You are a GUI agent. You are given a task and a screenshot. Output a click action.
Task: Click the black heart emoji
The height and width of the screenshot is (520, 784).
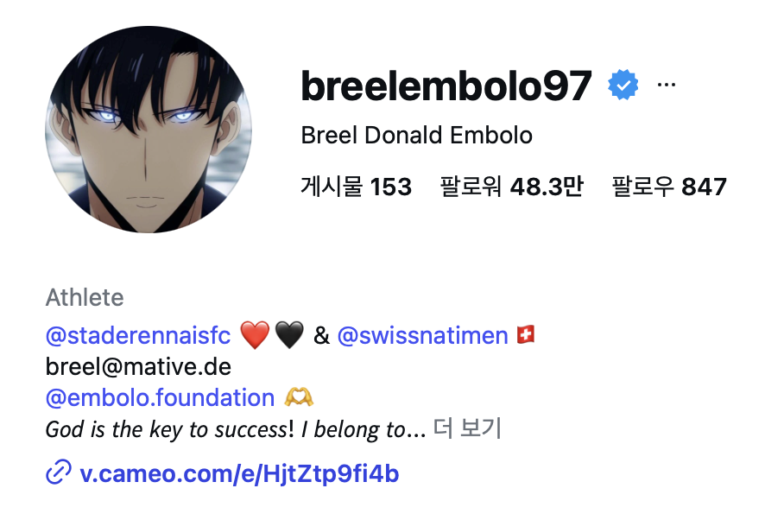tap(289, 334)
